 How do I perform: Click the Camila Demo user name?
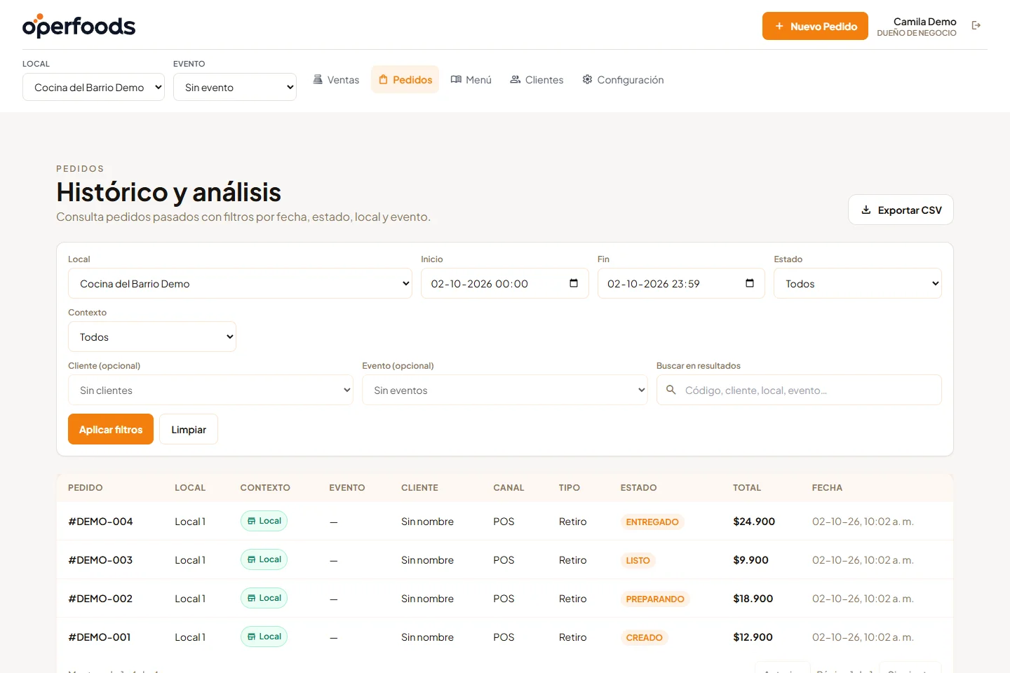coord(924,22)
